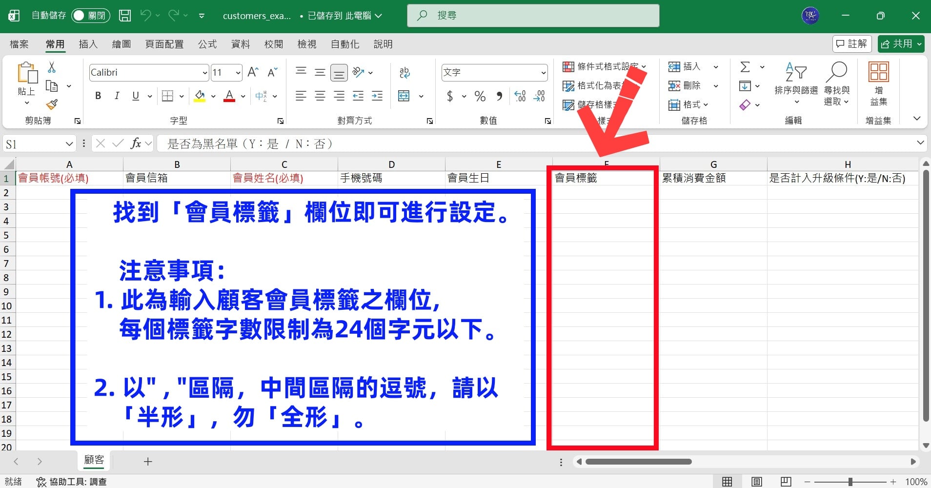931x488 pixels.
Task: Click the Copy icon in clipboard group
Action: [52, 86]
